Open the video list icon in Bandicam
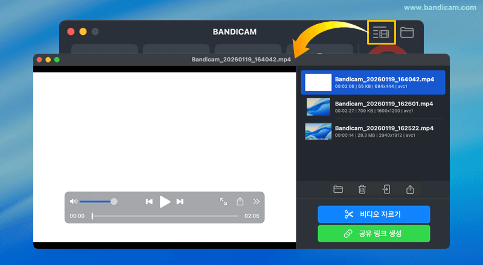This screenshot has height=265, width=483. pos(381,33)
